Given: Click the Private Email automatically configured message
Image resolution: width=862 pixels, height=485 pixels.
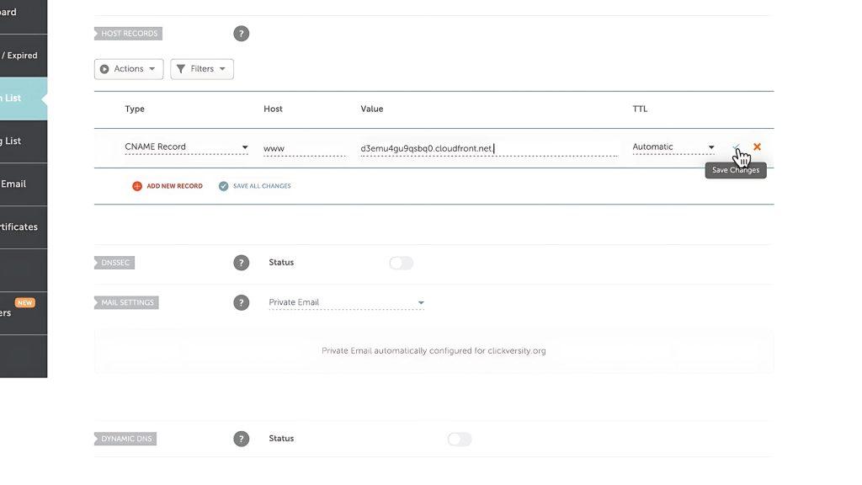Looking at the screenshot, I should [434, 351].
